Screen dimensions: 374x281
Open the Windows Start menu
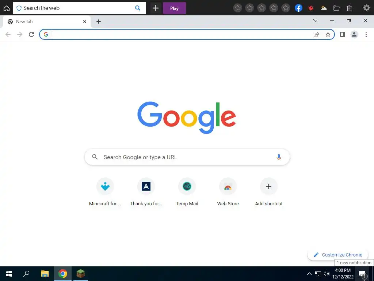point(9,274)
